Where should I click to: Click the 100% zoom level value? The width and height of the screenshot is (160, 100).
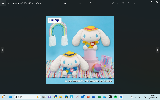coord(133,3)
